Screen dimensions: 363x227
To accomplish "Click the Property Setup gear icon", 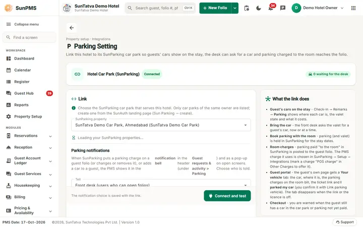I will click(x=9, y=117).
